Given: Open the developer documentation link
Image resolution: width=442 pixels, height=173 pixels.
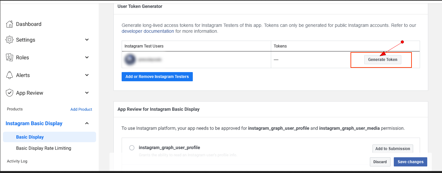Looking at the screenshot, I should click(x=148, y=31).
